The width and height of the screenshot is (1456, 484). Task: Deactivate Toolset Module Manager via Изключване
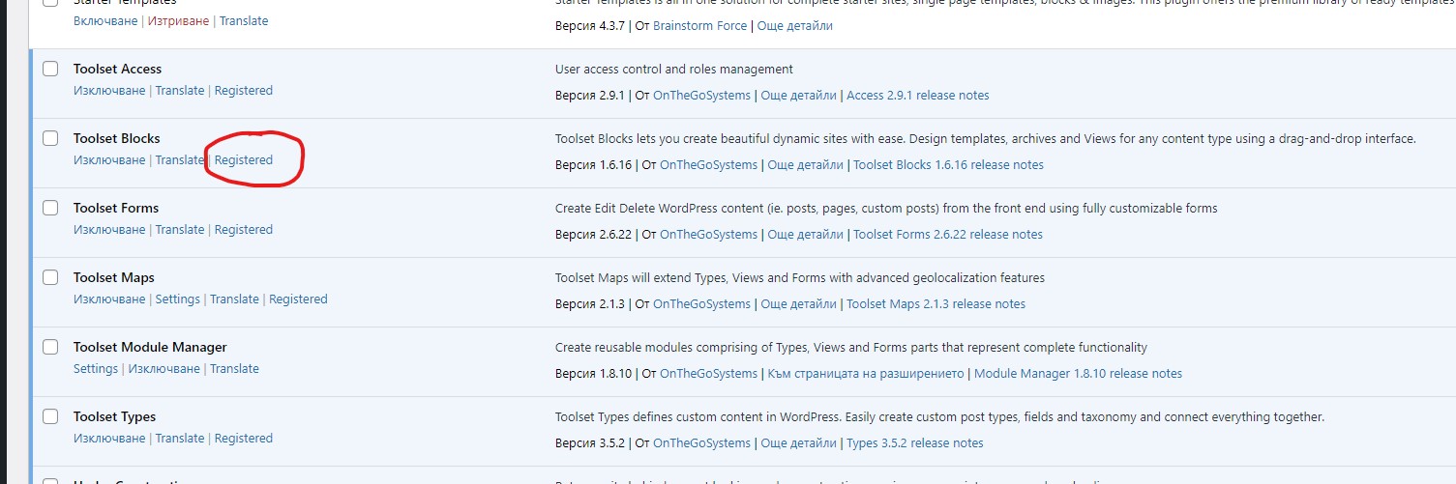pos(164,368)
